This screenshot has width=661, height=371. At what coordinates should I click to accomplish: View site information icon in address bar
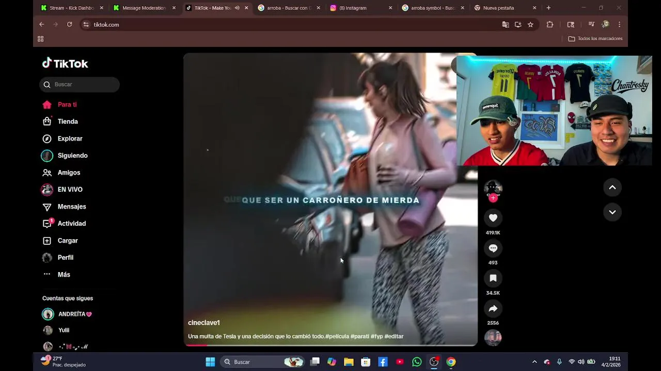tap(86, 24)
